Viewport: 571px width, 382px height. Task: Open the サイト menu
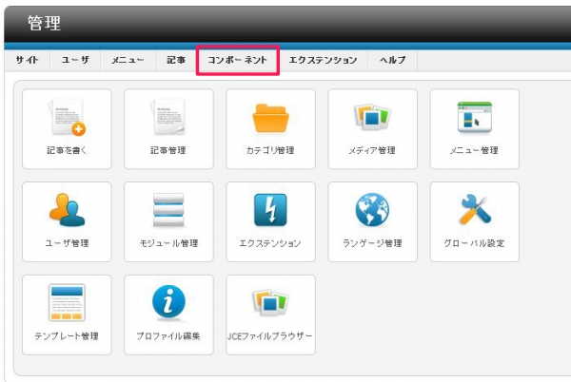point(27,60)
